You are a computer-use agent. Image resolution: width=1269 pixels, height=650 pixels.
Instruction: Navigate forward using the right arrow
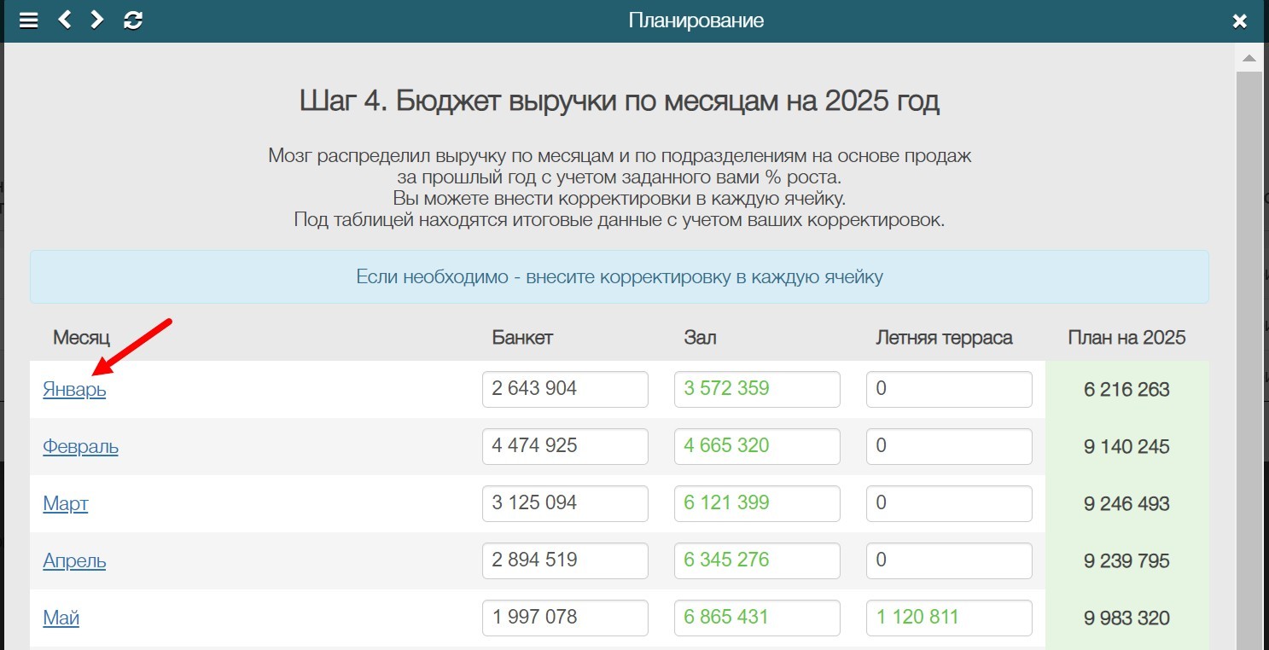point(95,20)
